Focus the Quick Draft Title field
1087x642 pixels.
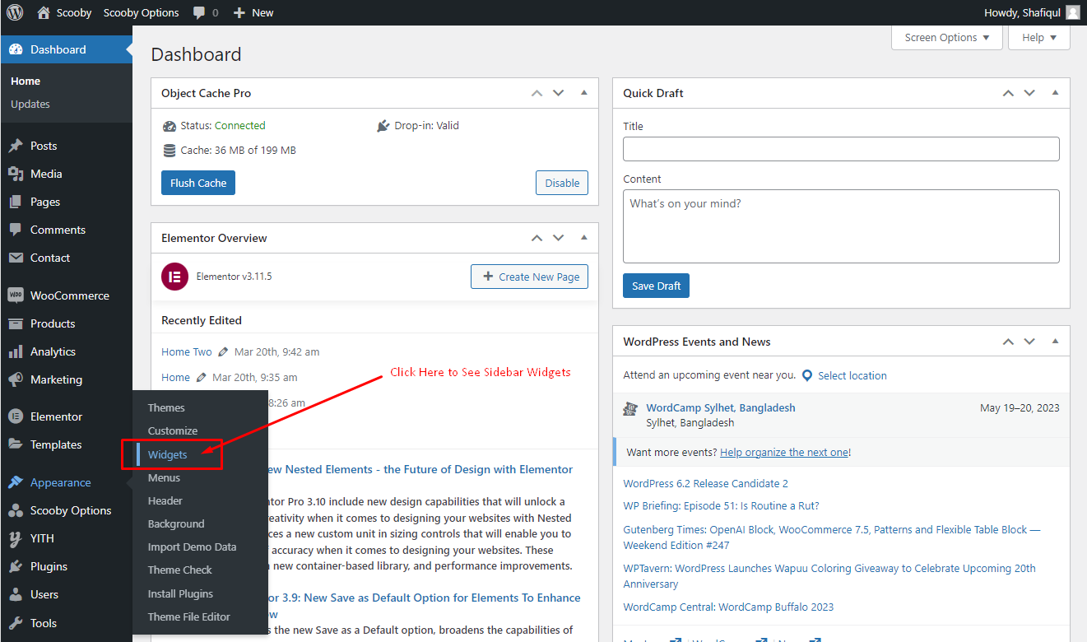[841, 149]
